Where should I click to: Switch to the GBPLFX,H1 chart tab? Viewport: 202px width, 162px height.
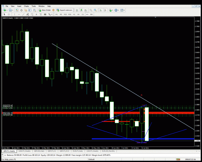(52, 151)
